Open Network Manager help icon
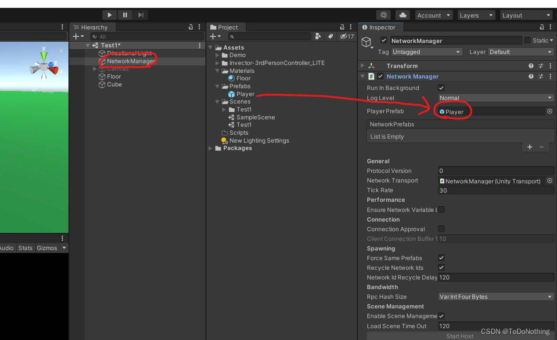Screen dimensions: 557x340 tap(531, 76)
